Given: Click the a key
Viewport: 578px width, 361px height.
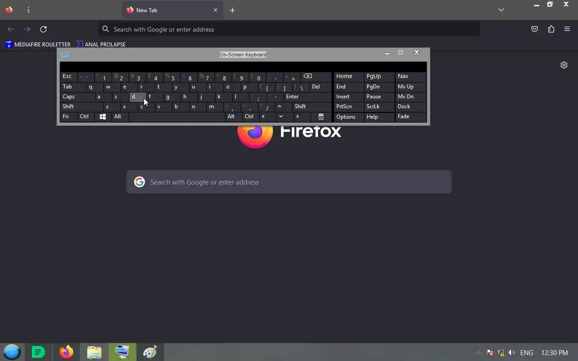Looking at the screenshot, I should point(103,97).
